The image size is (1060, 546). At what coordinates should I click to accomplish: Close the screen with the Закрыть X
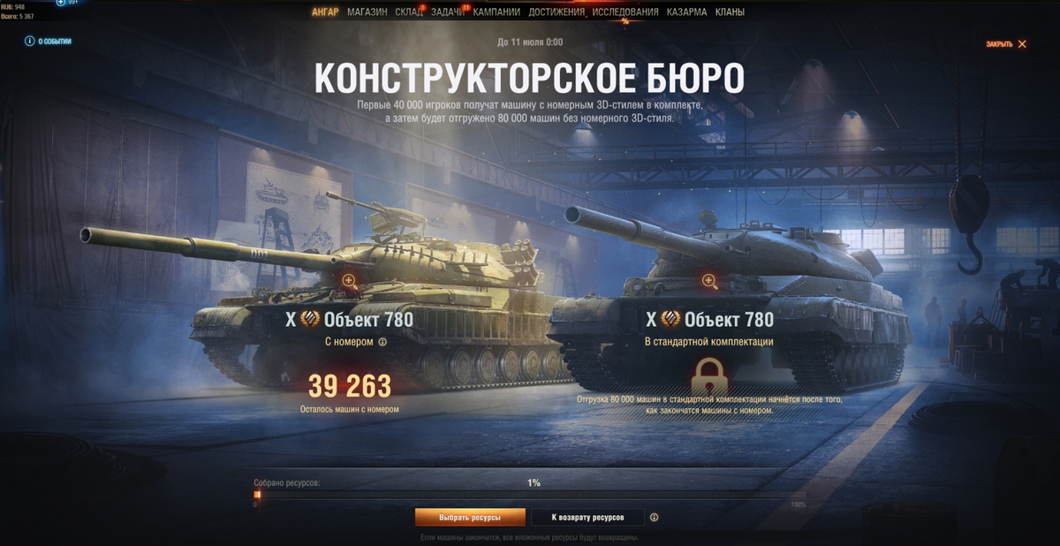pos(1022,44)
